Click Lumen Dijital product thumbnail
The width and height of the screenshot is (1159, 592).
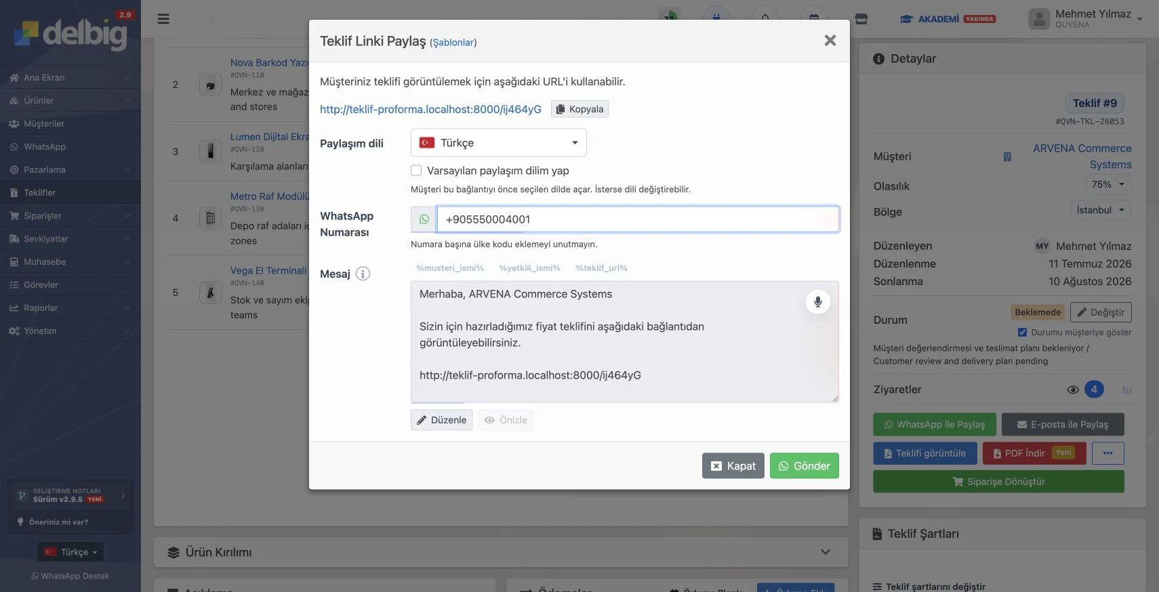(211, 151)
